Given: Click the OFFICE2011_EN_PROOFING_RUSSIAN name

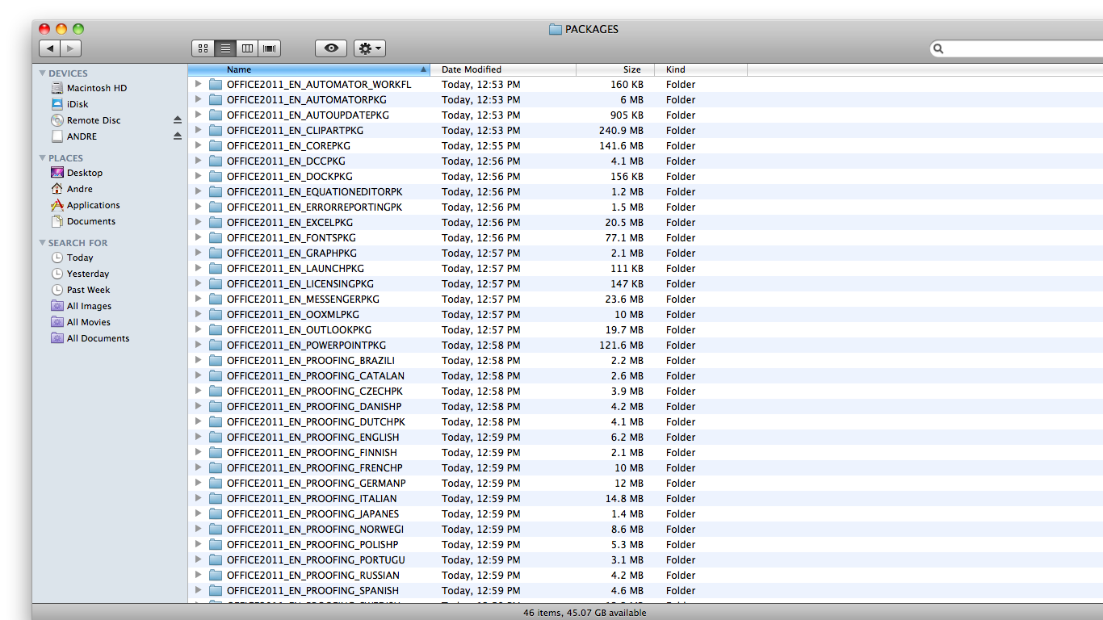Looking at the screenshot, I should 313,576.
